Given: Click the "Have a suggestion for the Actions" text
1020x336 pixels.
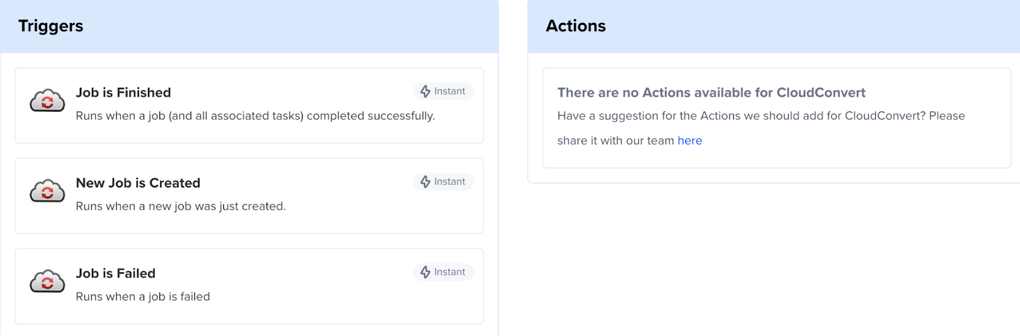Looking at the screenshot, I should (761, 116).
